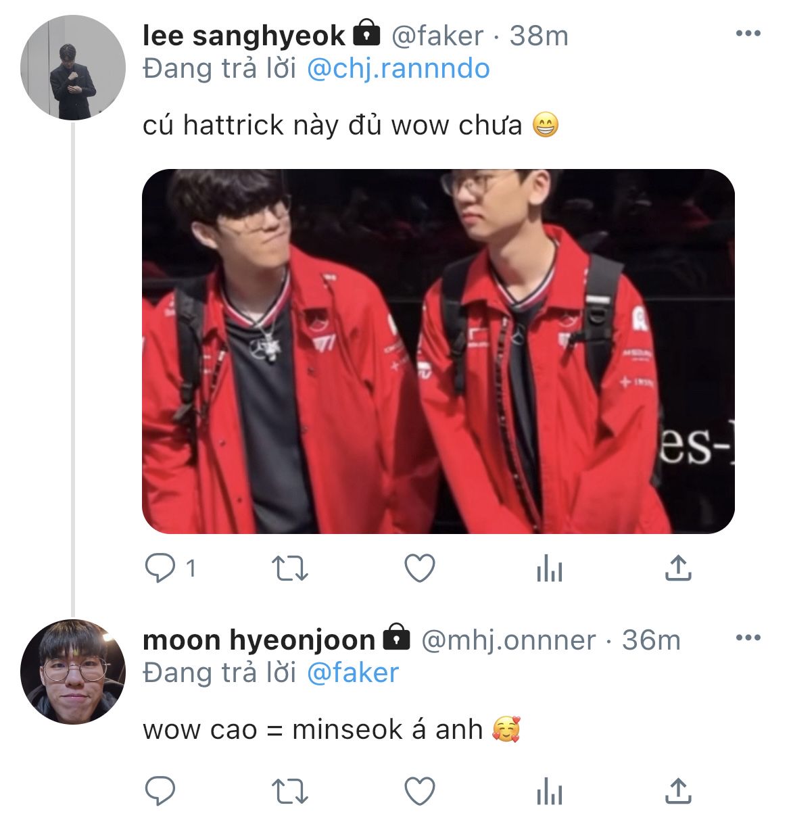This screenshot has height=822, width=791.
Task: Open lee sanghyeok's profile picture
Action: [72, 68]
